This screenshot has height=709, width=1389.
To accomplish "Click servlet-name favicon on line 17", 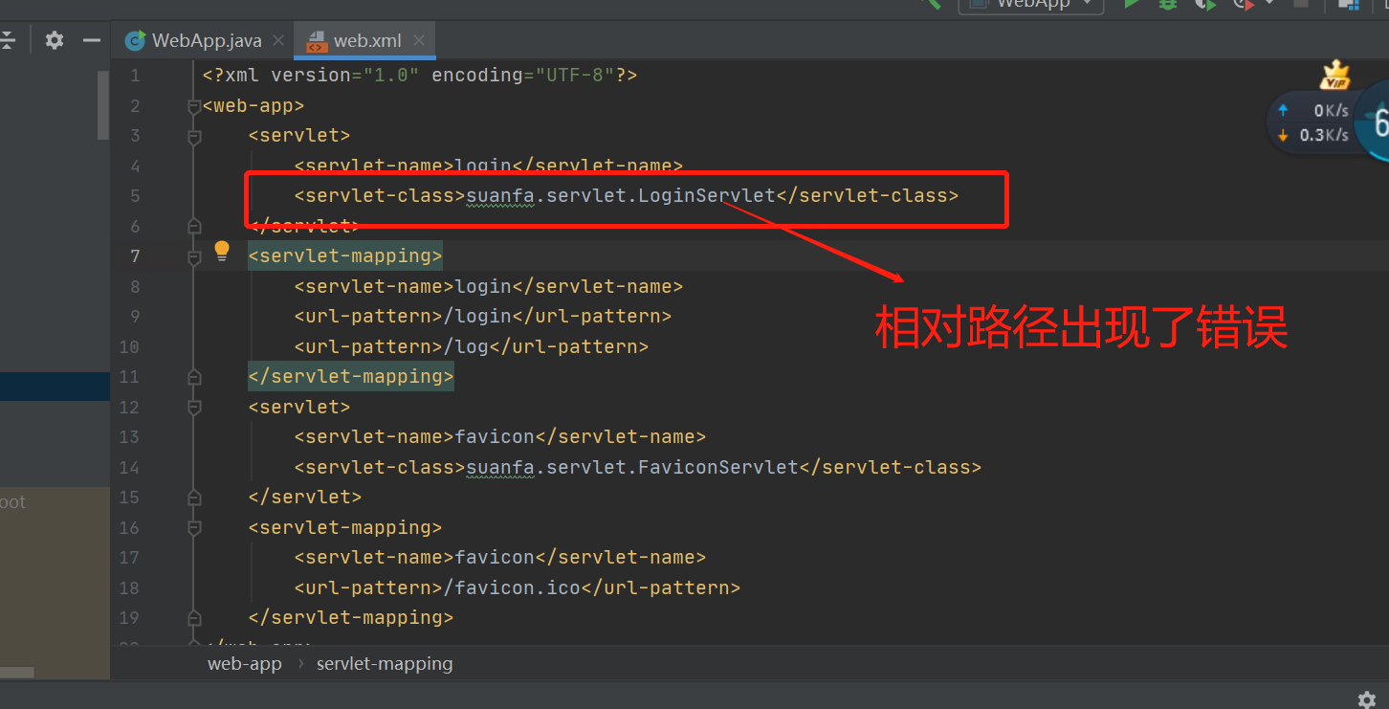I will click(x=500, y=557).
